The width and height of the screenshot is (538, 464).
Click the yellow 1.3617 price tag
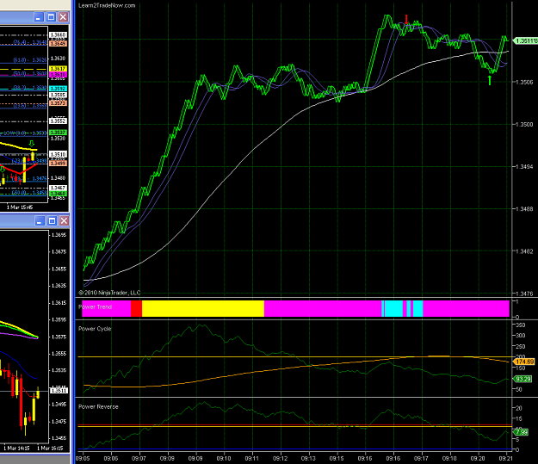pos(58,69)
